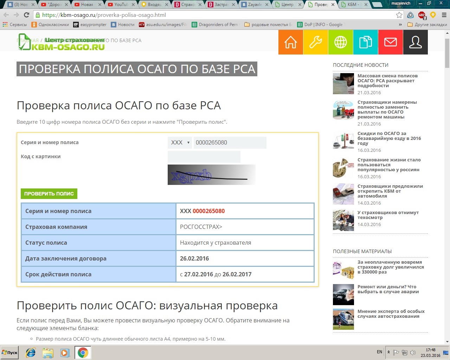Open the asu.edu.ru/images bookmark
Screen dimensions: 450x360
[163, 25]
